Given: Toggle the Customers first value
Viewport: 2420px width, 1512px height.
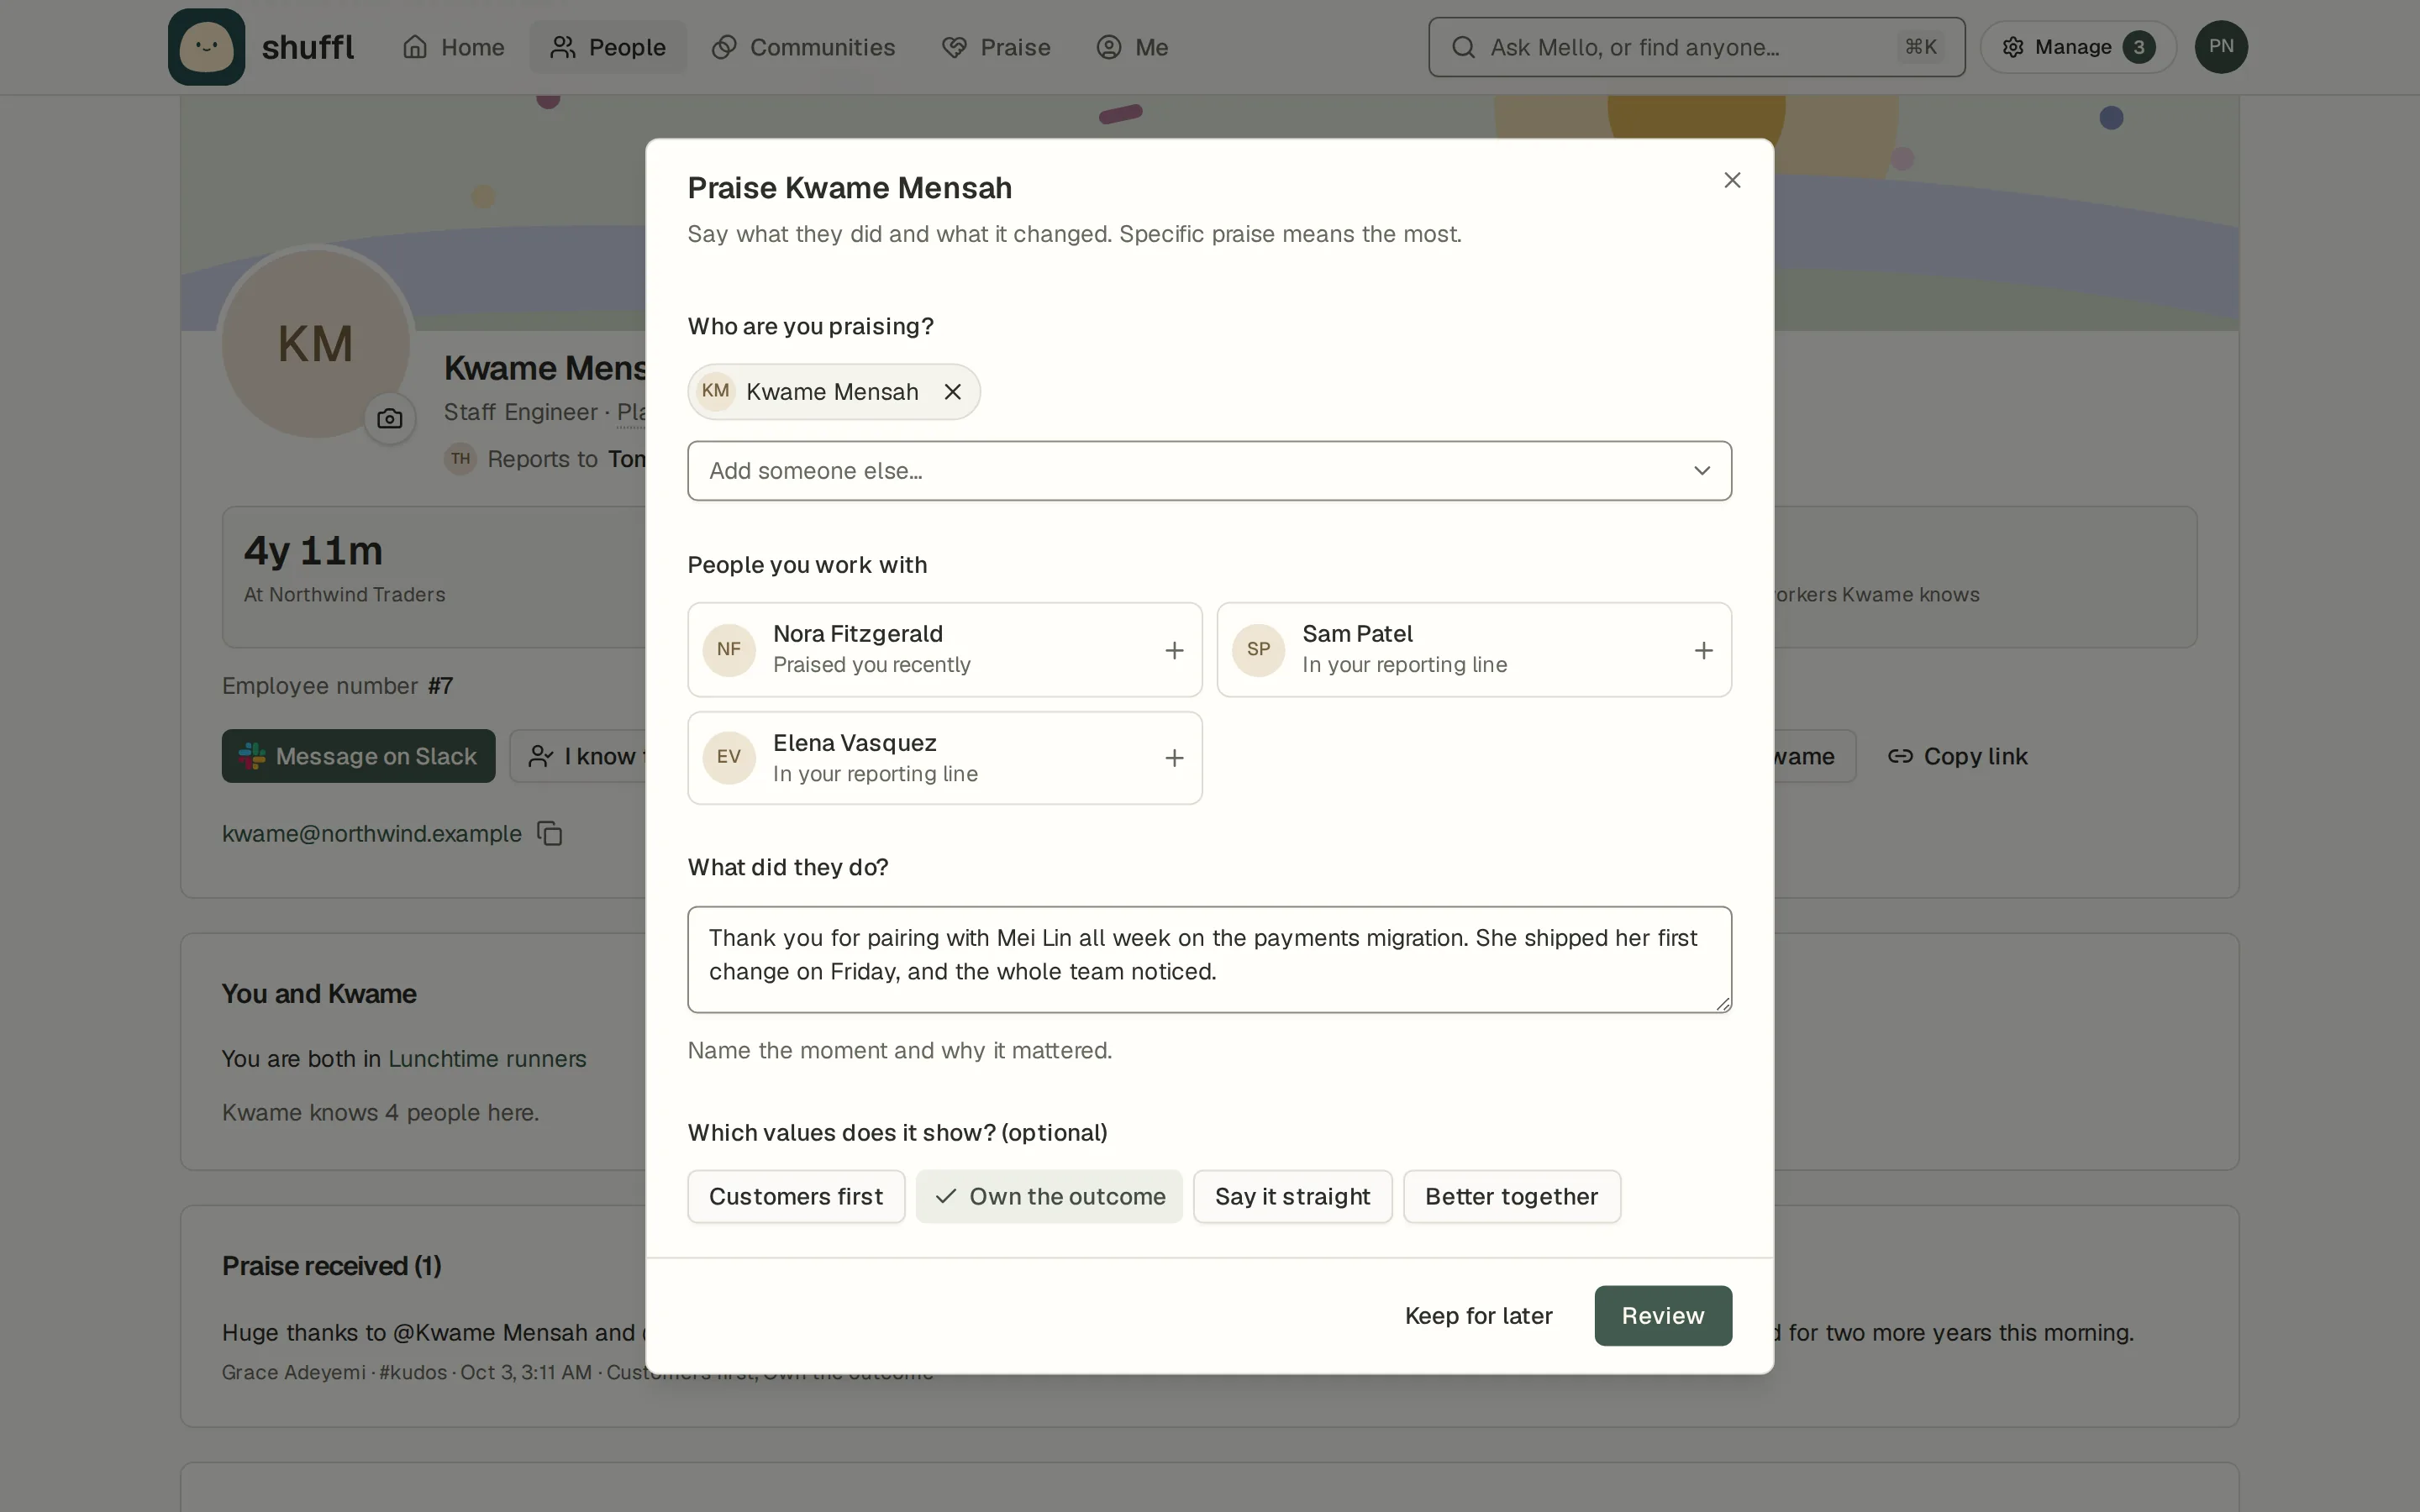Looking at the screenshot, I should [x=796, y=1196].
